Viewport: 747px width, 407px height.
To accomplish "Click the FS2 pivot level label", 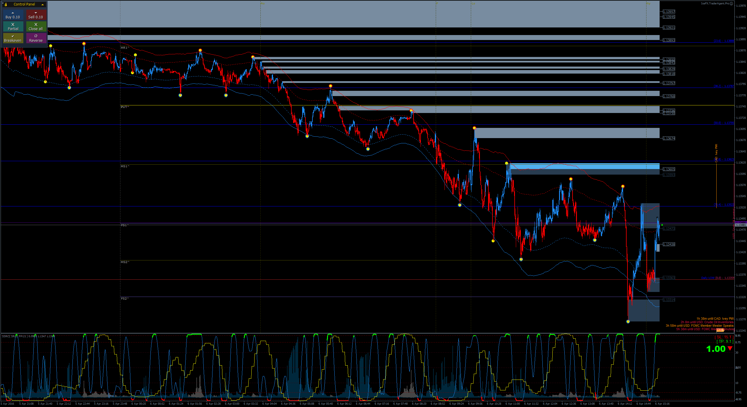I will (125, 298).
